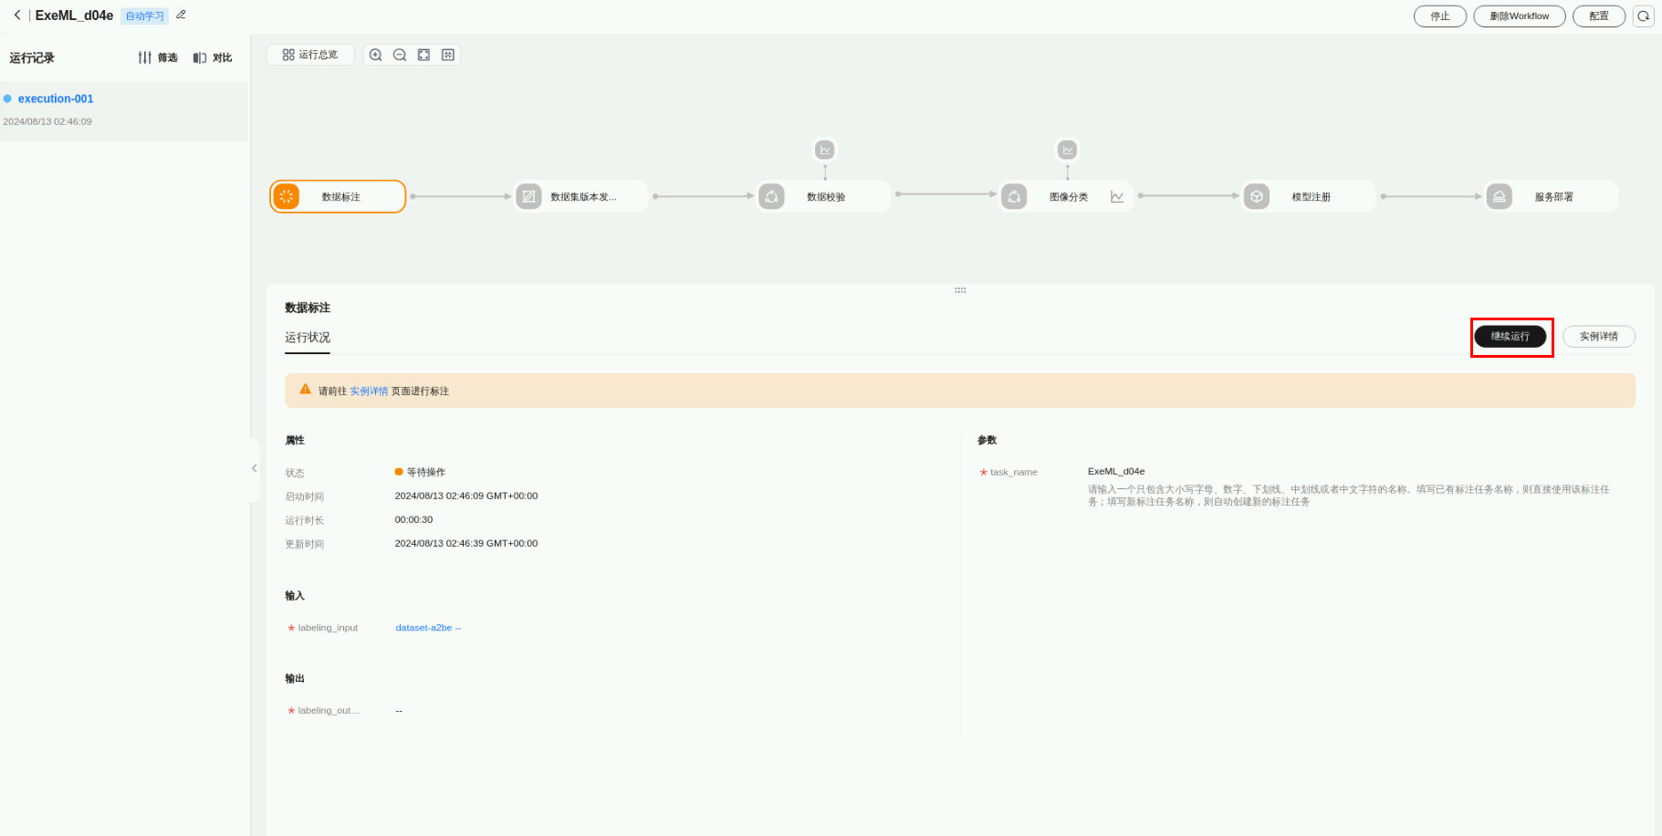Image resolution: width=1662 pixels, height=836 pixels.
Task: Click the chart icon inside 图像分类 node
Action: [x=1117, y=197]
